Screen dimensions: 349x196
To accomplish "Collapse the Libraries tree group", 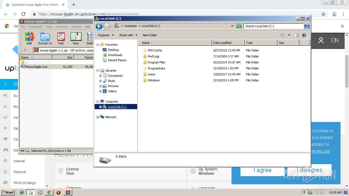I will [x=98, y=71].
